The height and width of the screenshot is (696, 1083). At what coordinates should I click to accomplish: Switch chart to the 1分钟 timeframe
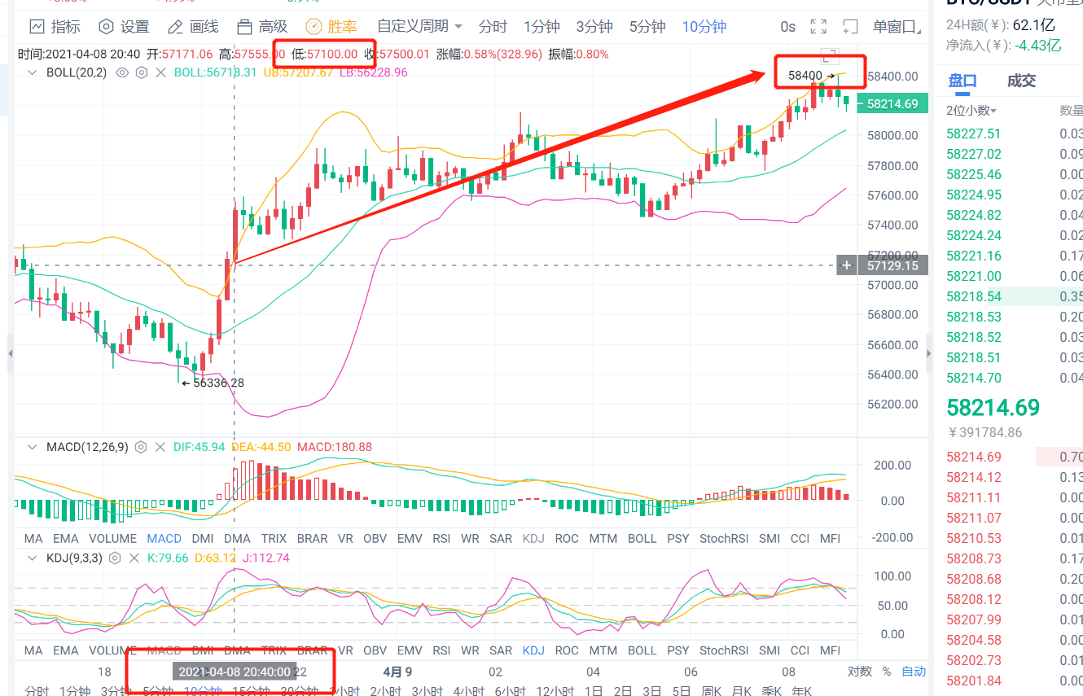pos(541,26)
